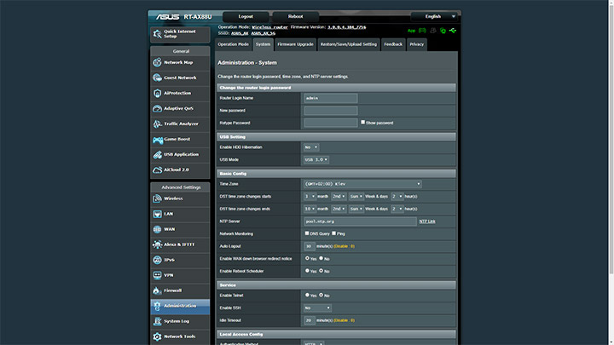Image resolution: width=614 pixels, height=345 pixels.
Task: Launch Quick Internet Setup wizard
Action: click(178, 33)
